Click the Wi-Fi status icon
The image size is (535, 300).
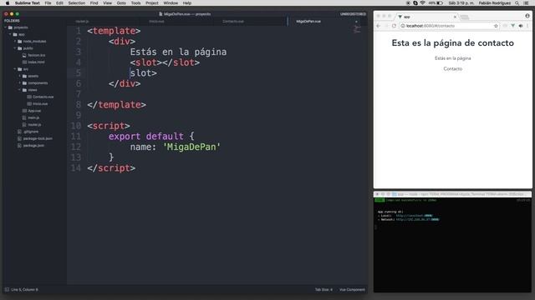coord(422,3)
